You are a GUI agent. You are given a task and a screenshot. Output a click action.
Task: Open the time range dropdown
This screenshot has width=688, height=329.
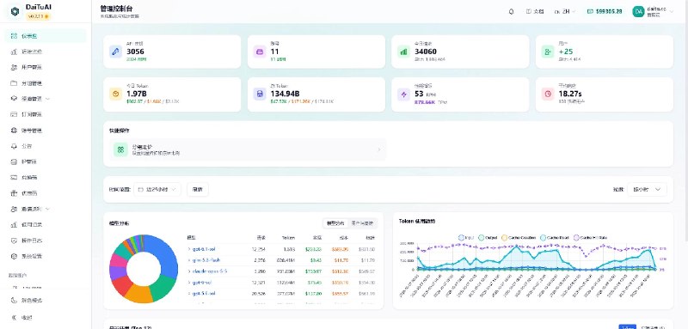pyautogui.click(x=157, y=189)
